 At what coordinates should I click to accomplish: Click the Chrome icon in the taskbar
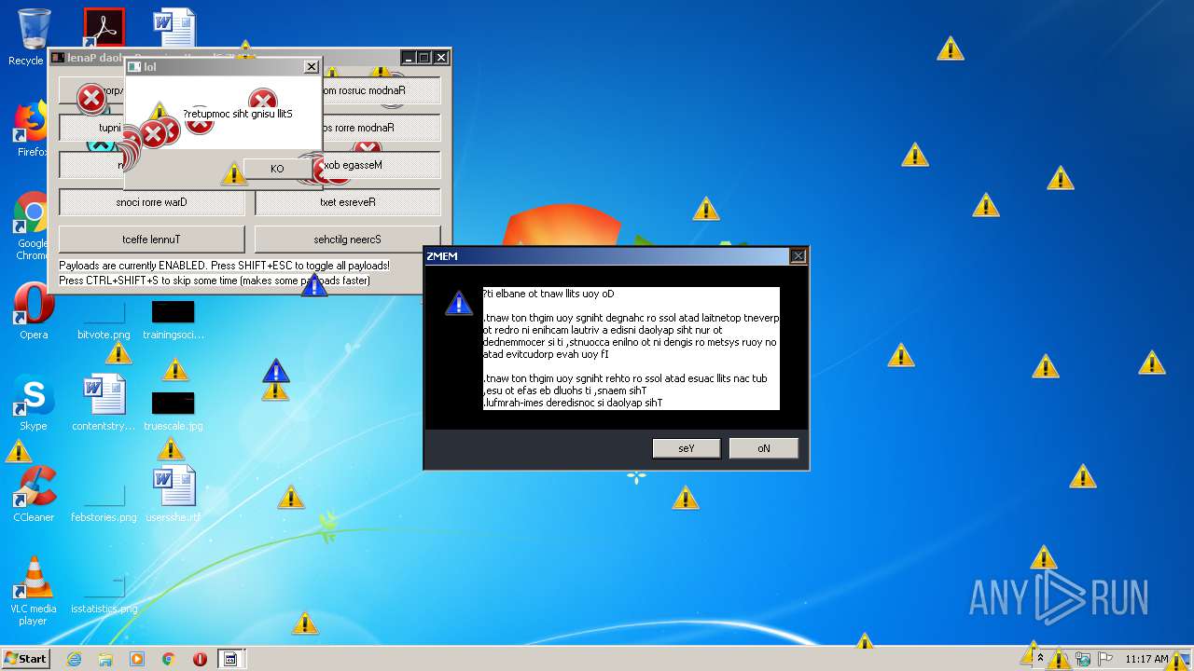169,659
